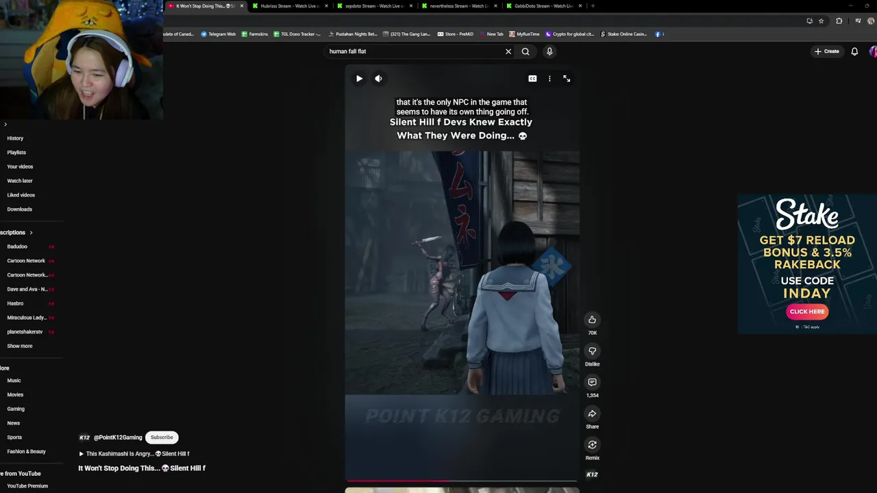The height and width of the screenshot is (493, 877).
Task: Open the Store - PreMiD bookmark
Action: coord(455,34)
